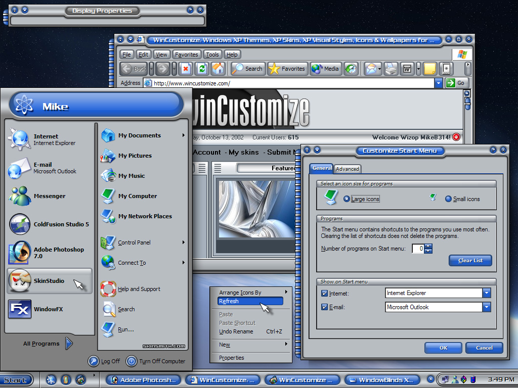The image size is (518, 388).
Task: Click the Print icon in browser toolbar
Action: point(391,69)
